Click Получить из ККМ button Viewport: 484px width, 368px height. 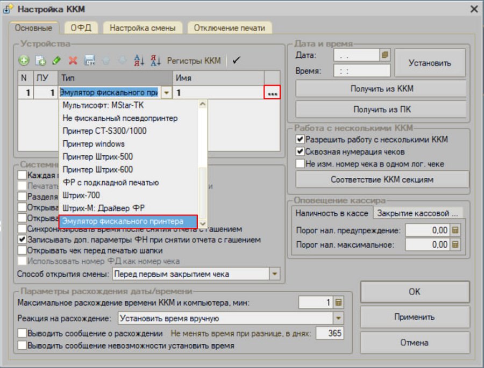[x=381, y=89]
